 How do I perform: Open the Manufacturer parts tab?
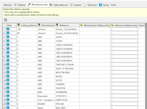tap(38, 5)
